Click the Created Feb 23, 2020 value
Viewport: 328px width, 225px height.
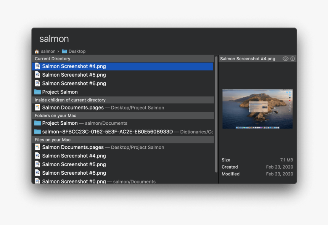pyautogui.click(x=280, y=167)
